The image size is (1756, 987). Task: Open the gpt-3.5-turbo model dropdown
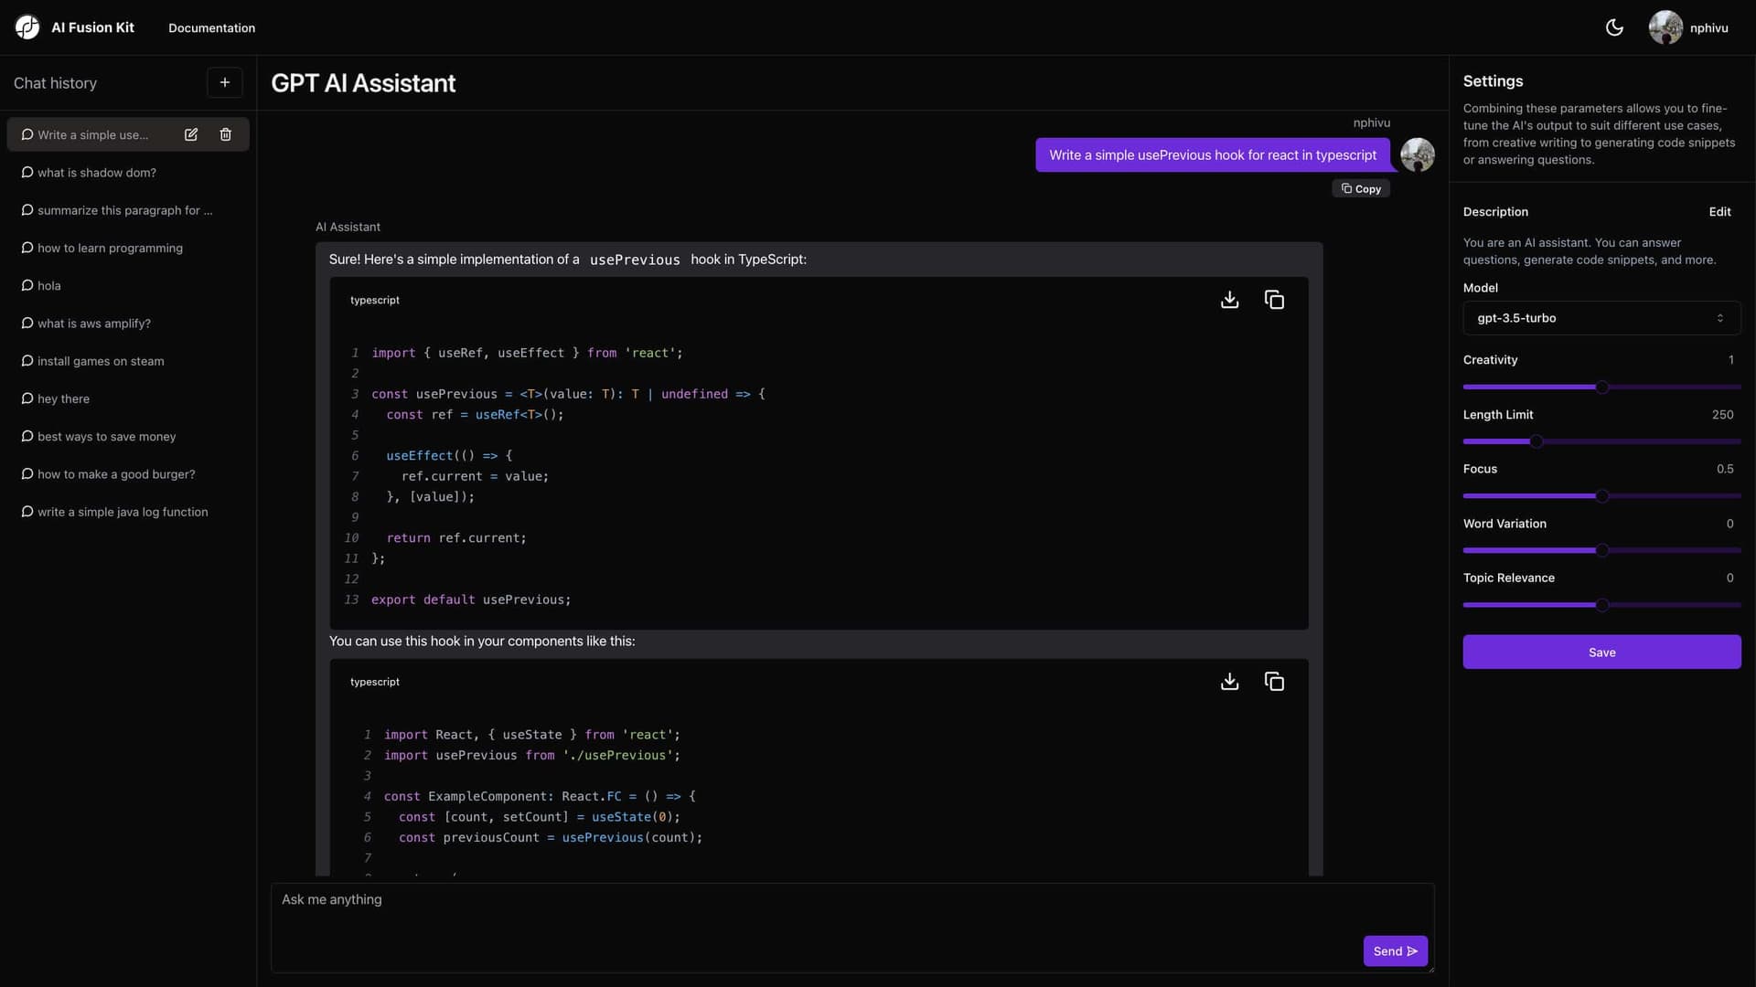1601,318
